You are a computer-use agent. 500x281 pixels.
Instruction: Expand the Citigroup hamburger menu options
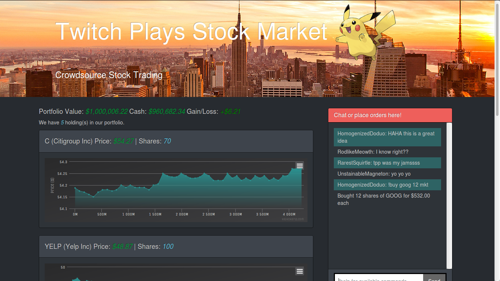coord(300,165)
